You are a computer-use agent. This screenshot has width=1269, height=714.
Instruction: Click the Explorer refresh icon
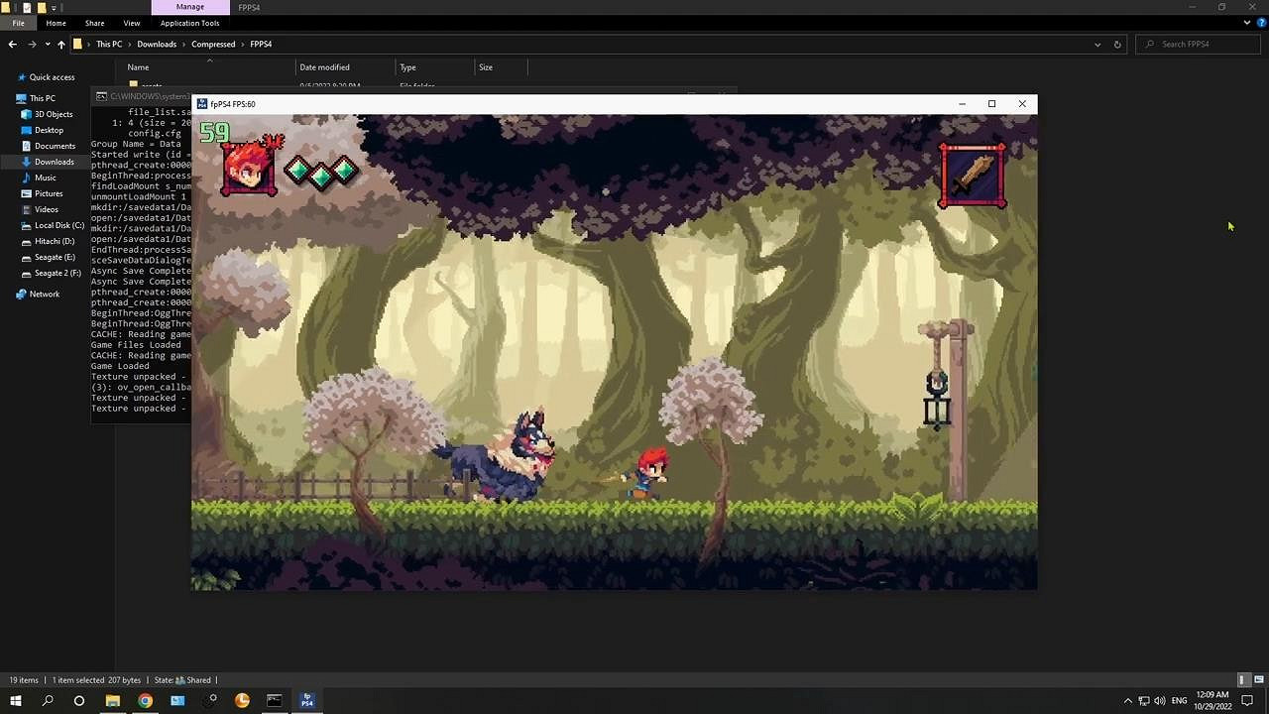[1117, 45]
